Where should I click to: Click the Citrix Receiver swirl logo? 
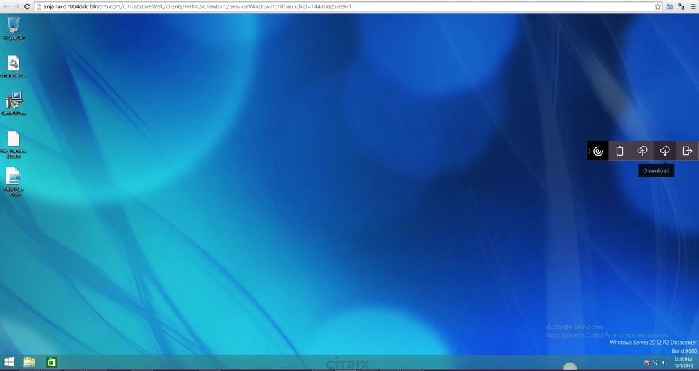(599, 151)
